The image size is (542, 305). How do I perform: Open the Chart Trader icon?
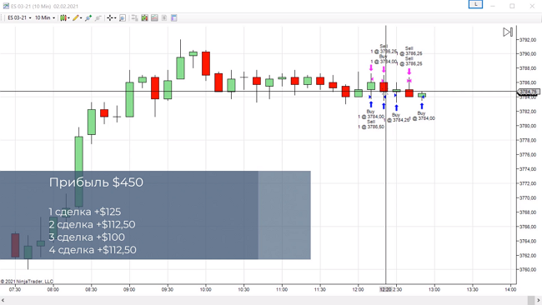pyautogui.click(x=134, y=18)
